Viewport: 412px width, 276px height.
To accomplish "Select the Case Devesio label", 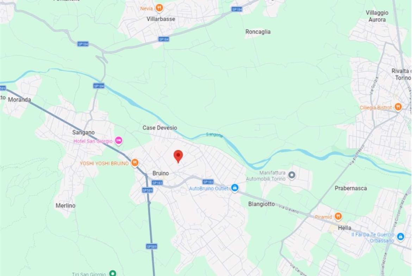I will 160,128.
